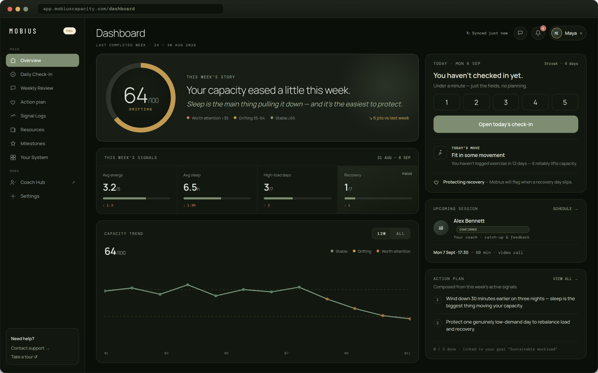Open Weekly Review in the sidebar
Viewport: 598px width, 373px height.
coord(42,88)
